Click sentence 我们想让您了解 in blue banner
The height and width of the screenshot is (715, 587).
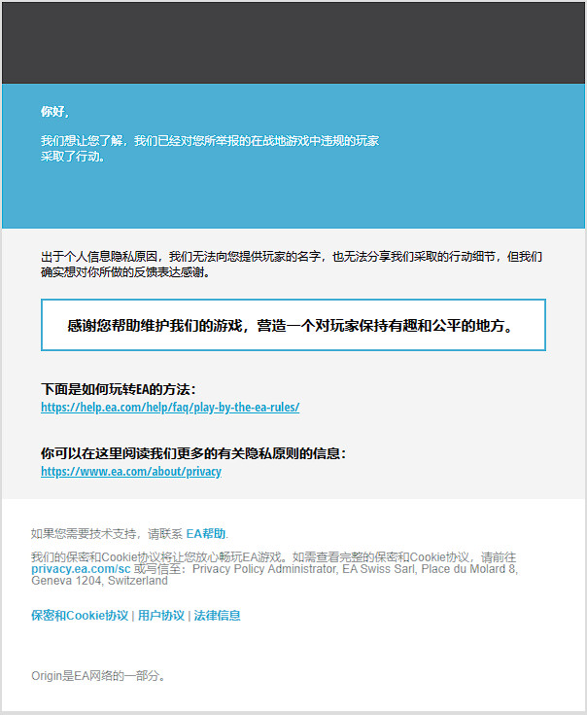click(x=210, y=149)
